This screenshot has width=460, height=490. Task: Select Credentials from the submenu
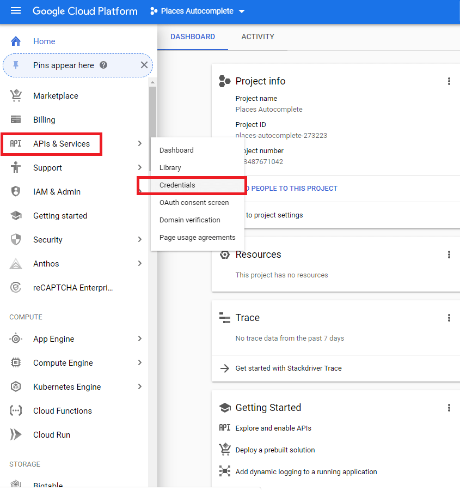pos(177,185)
